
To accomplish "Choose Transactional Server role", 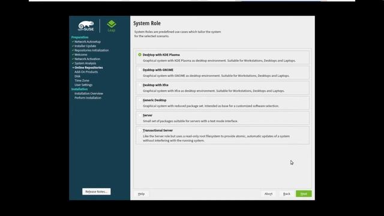I will pos(140,130).
